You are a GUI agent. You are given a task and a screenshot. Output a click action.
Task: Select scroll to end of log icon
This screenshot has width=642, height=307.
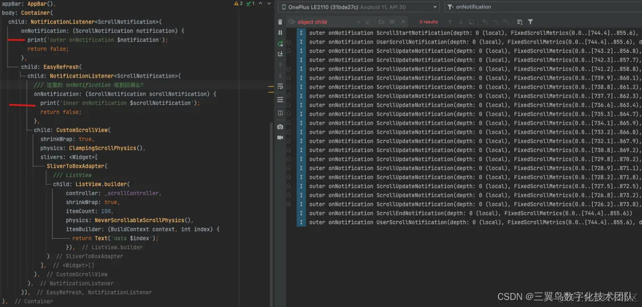(280, 54)
